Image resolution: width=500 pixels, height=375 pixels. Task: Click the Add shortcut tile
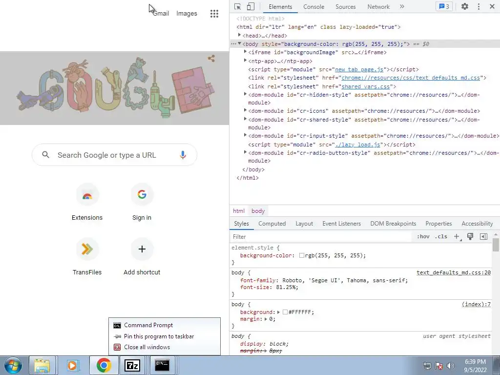142,257
